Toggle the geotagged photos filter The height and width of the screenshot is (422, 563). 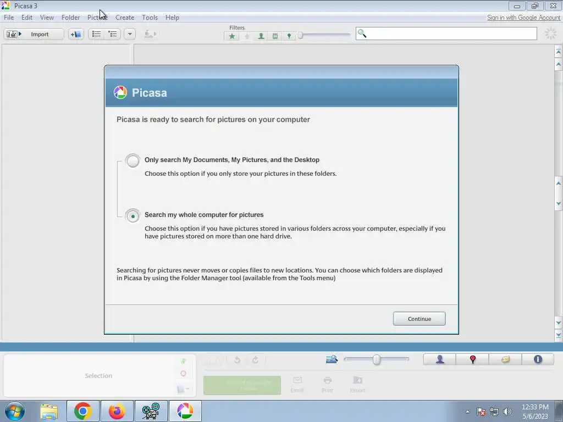point(289,36)
